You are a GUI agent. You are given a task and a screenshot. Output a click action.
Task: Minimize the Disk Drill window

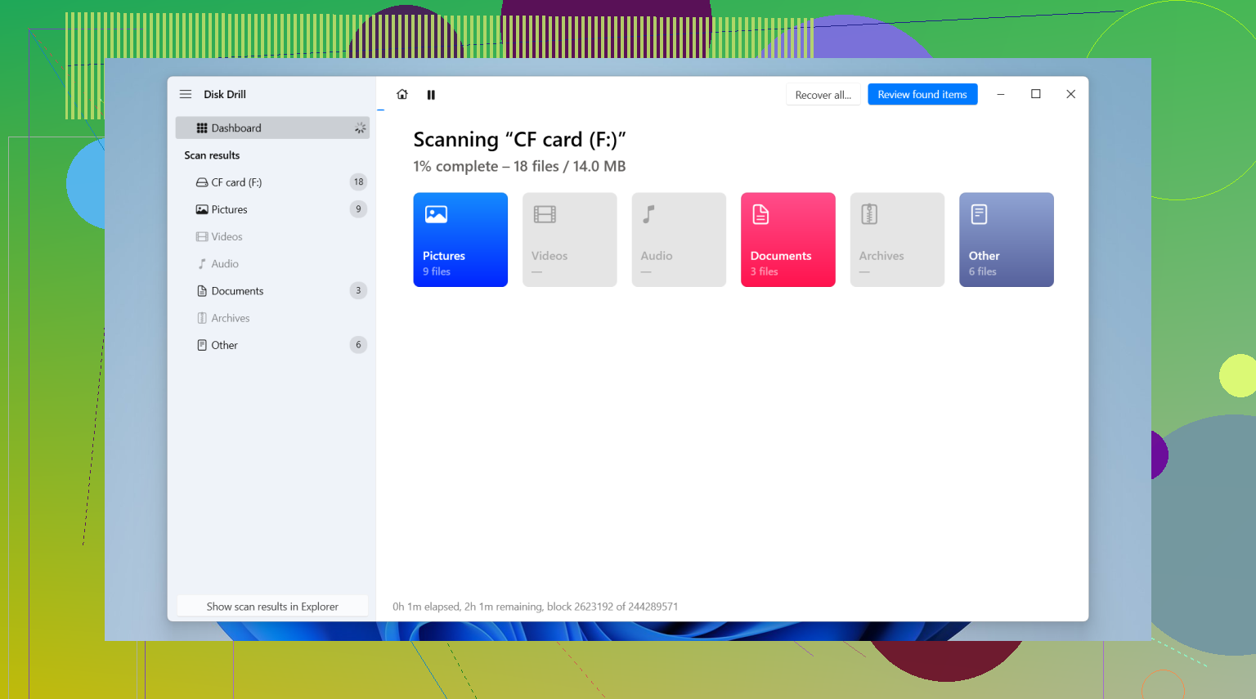tap(1001, 94)
